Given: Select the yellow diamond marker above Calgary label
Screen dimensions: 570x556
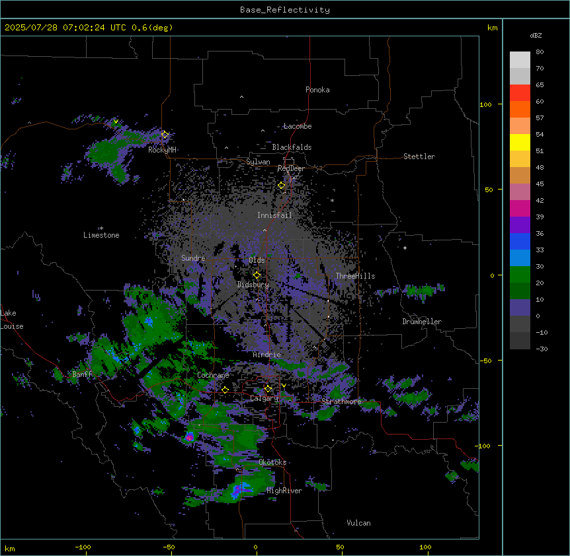Looking at the screenshot, I should point(268,389).
